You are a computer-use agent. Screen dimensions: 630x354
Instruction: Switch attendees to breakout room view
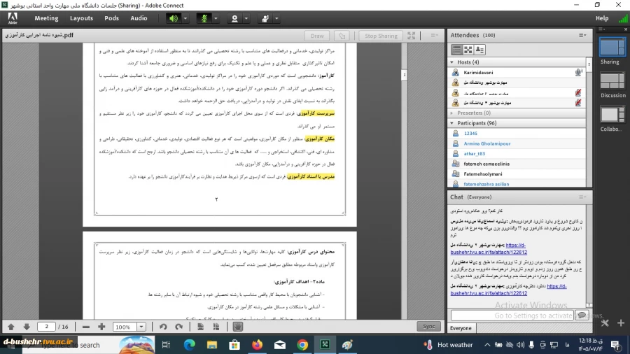coord(468,50)
